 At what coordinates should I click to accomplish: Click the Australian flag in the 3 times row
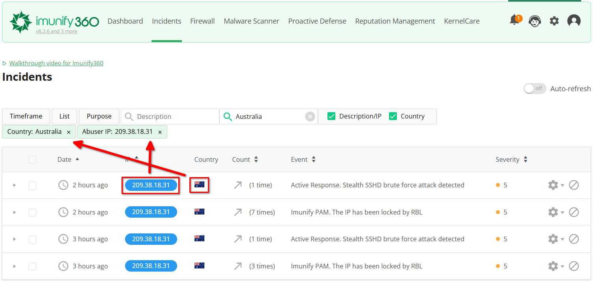(199, 266)
